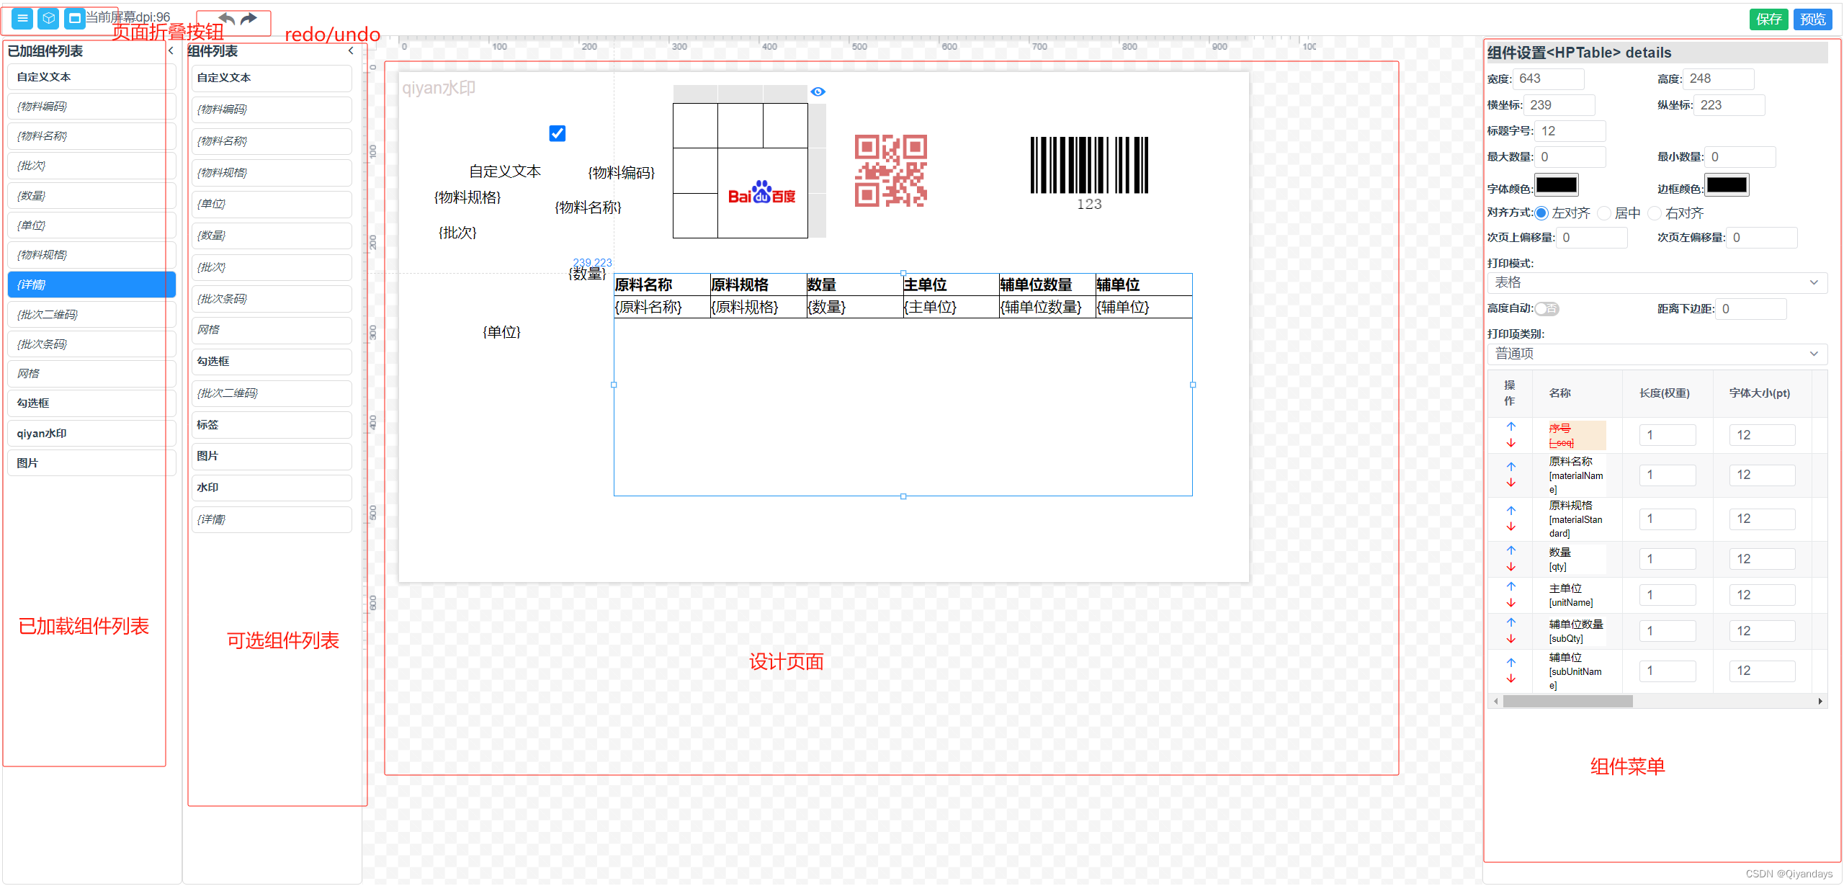
Task: Click the panel window toggle icon
Action: [74, 19]
